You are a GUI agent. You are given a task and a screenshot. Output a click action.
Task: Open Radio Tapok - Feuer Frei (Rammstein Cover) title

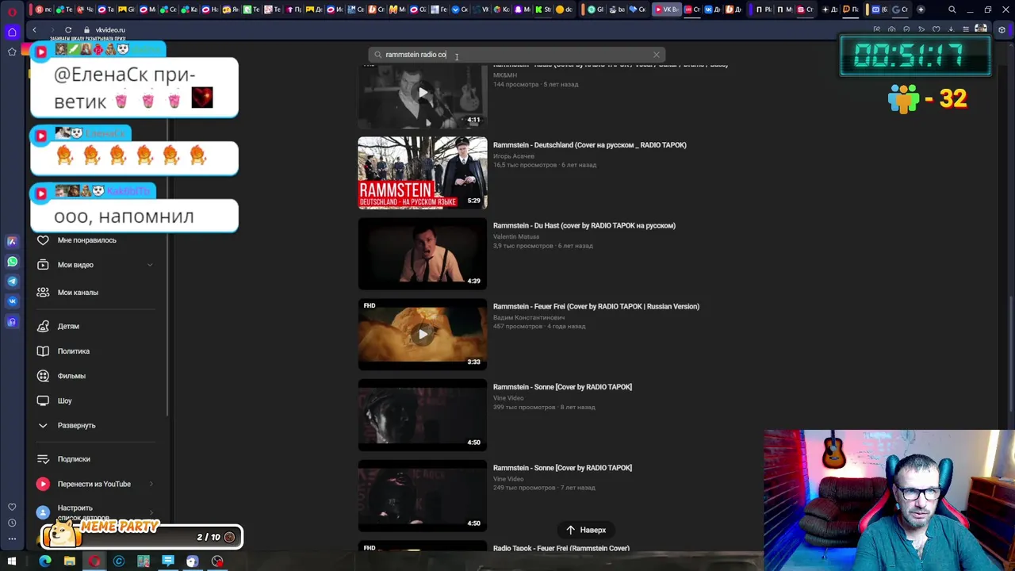point(561,548)
